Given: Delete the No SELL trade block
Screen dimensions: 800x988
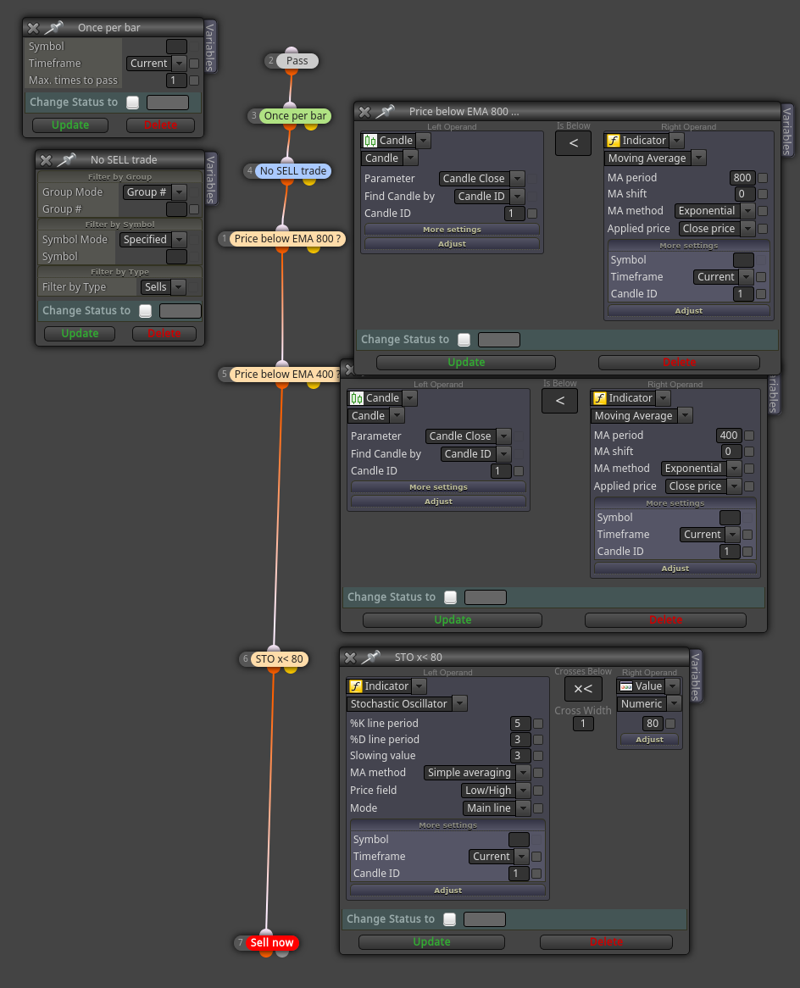Looking at the screenshot, I should click(164, 334).
